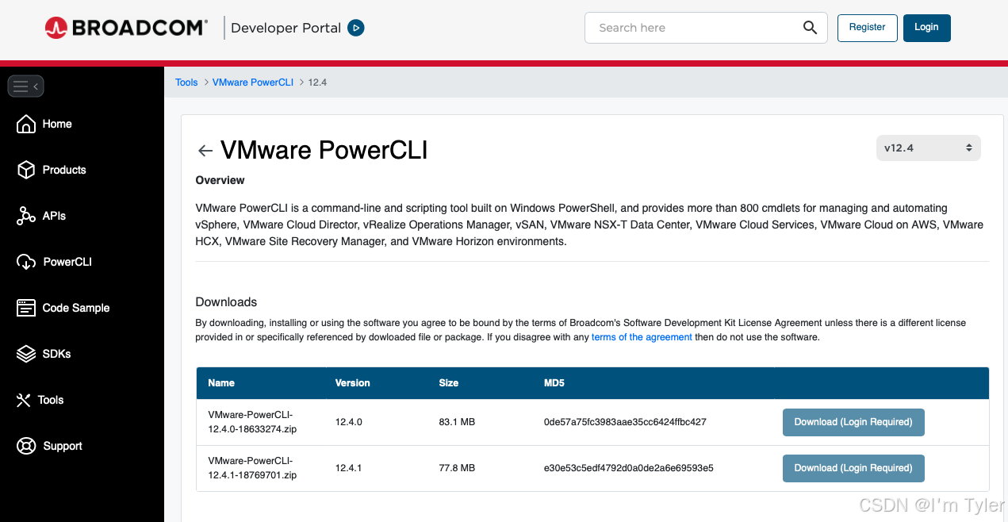Click the Broadcom logo
This screenshot has width=1008, height=522.
click(x=126, y=28)
